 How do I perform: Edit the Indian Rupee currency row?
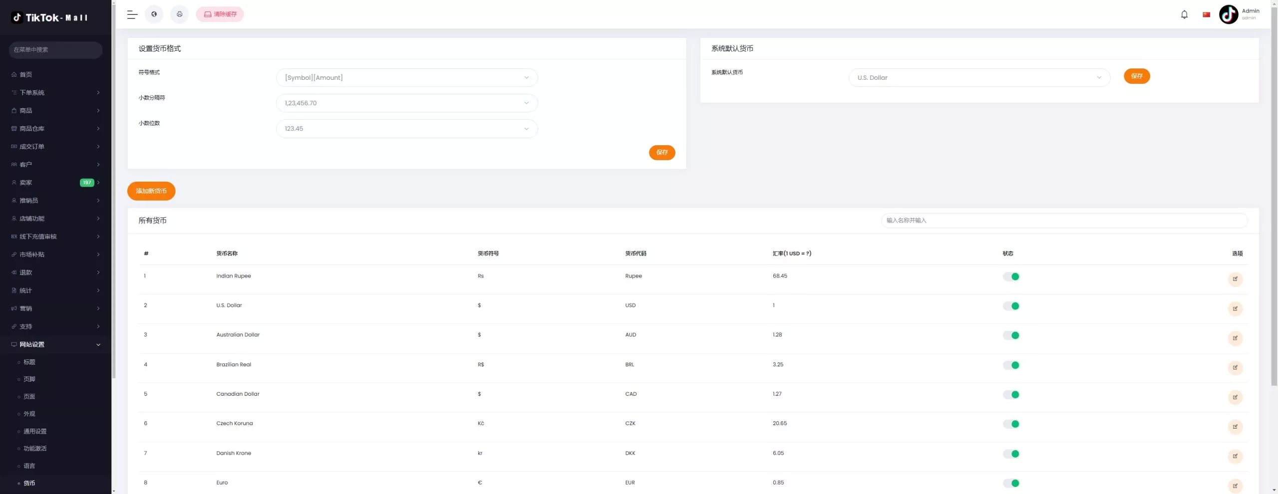tap(1235, 279)
